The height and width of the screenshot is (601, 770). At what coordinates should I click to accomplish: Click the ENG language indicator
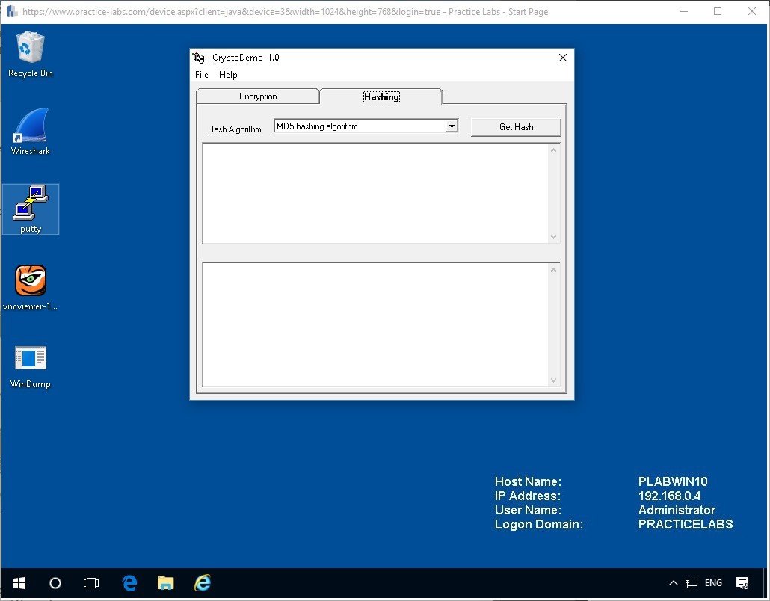point(713,583)
